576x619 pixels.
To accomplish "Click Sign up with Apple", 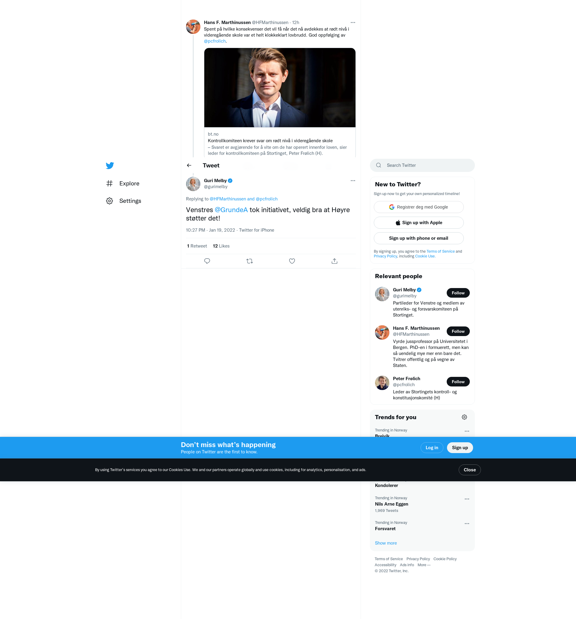I will pyautogui.click(x=418, y=223).
